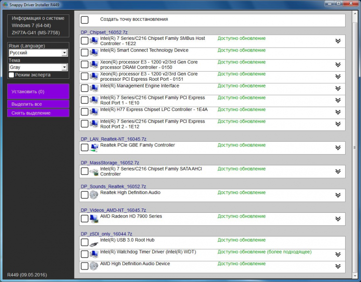Click device icon for DRAM Controller - 0150
The image size is (361, 282).
coord(94,64)
